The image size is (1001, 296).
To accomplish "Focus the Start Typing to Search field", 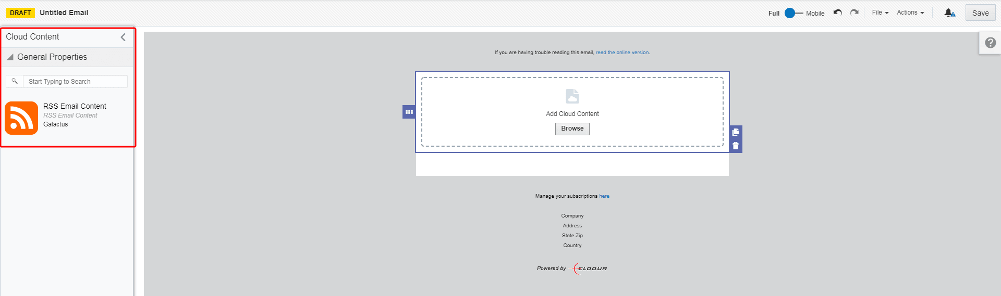I will [x=75, y=82].
